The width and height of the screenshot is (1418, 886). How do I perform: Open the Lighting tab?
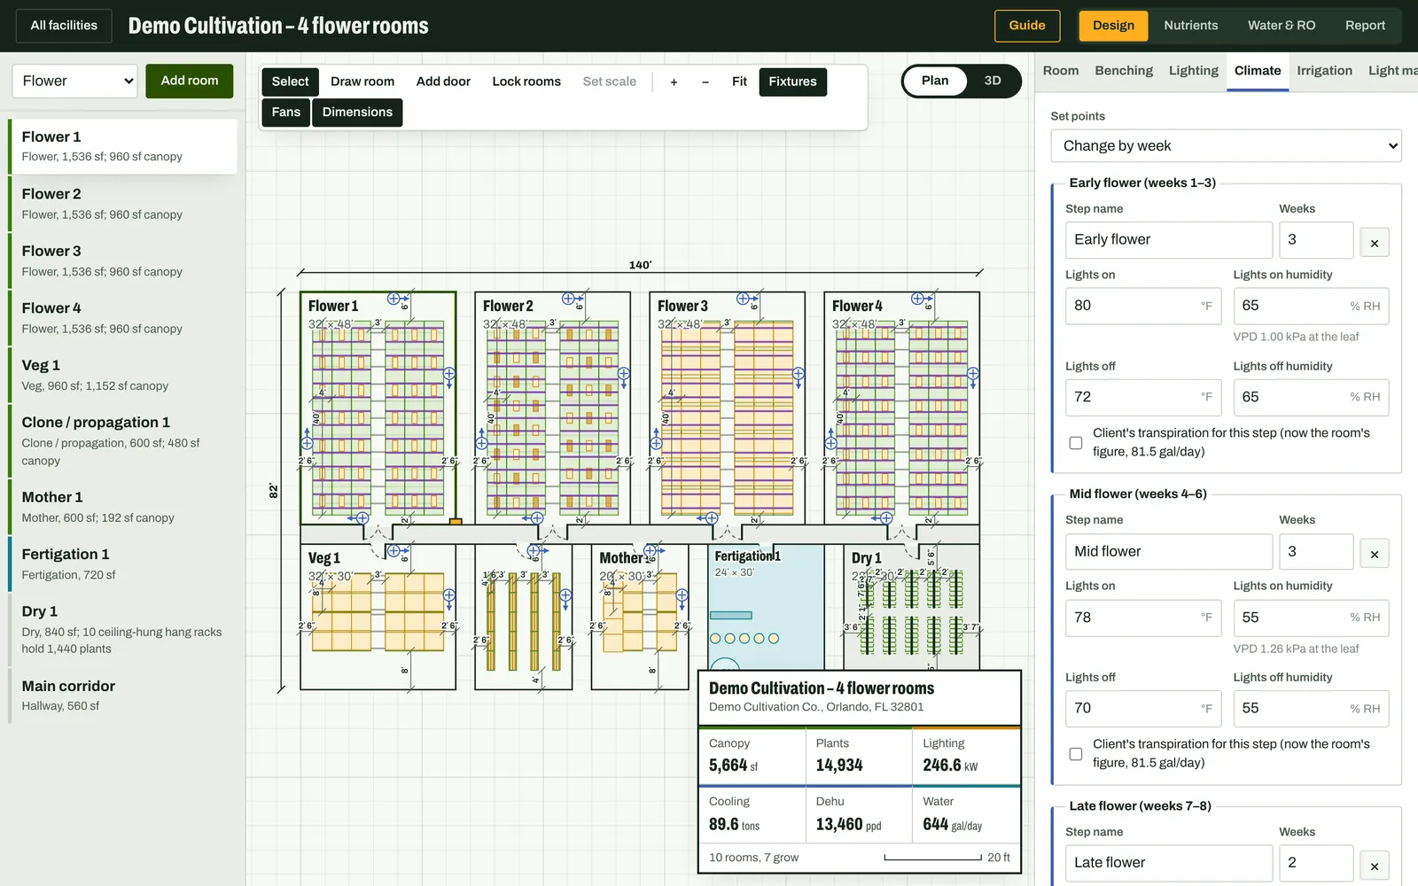pos(1194,71)
